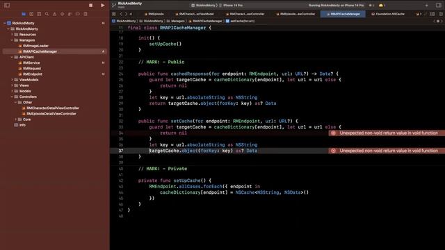
Task: Click the red error count indicator
Action: [x=371, y=6]
